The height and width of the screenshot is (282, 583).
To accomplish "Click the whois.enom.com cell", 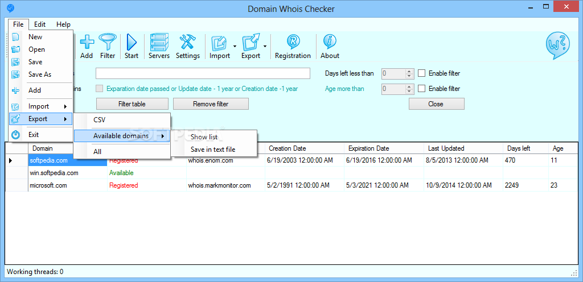I will click(x=225, y=161).
